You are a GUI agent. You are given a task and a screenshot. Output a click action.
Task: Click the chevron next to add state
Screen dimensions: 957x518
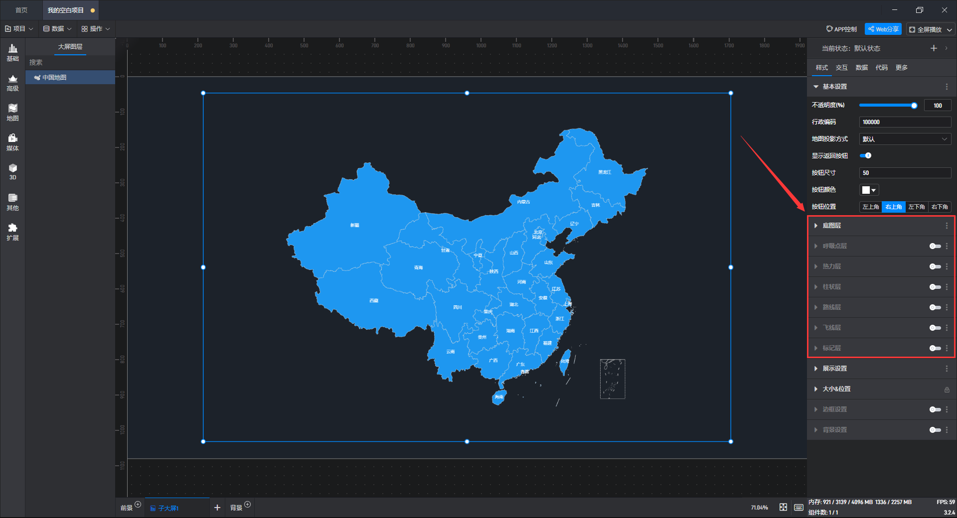point(946,48)
